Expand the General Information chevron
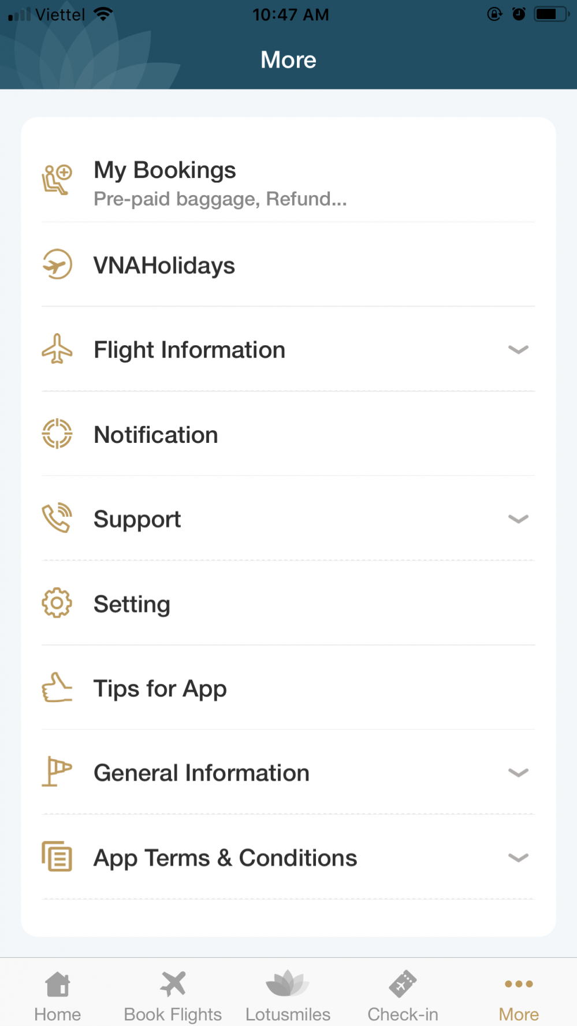Image resolution: width=577 pixels, height=1026 pixels. pos(518,773)
